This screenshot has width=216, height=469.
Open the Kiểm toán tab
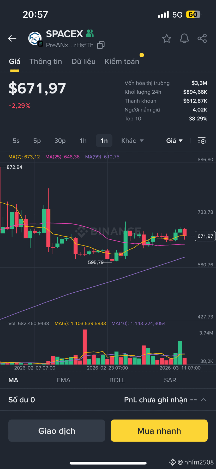coord(122,62)
